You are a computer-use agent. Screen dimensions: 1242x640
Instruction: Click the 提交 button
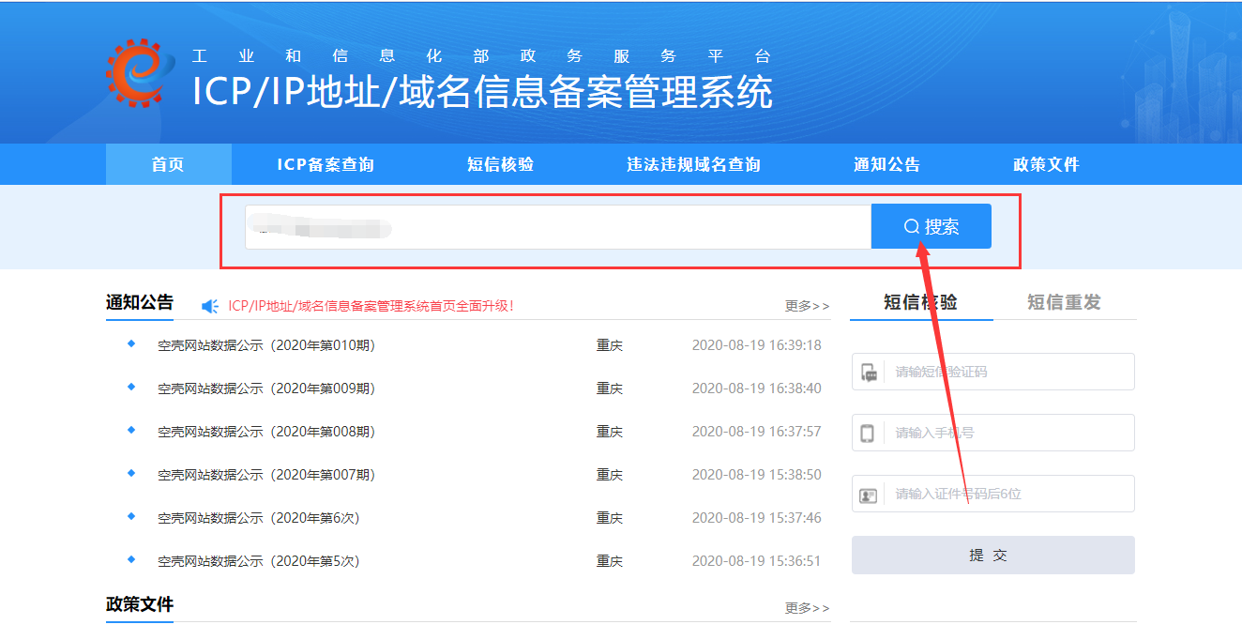[x=993, y=555]
